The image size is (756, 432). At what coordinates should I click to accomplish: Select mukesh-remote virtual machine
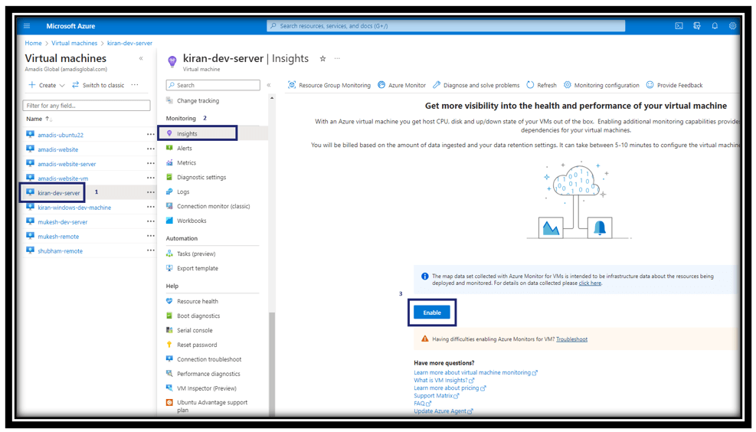tap(58, 236)
